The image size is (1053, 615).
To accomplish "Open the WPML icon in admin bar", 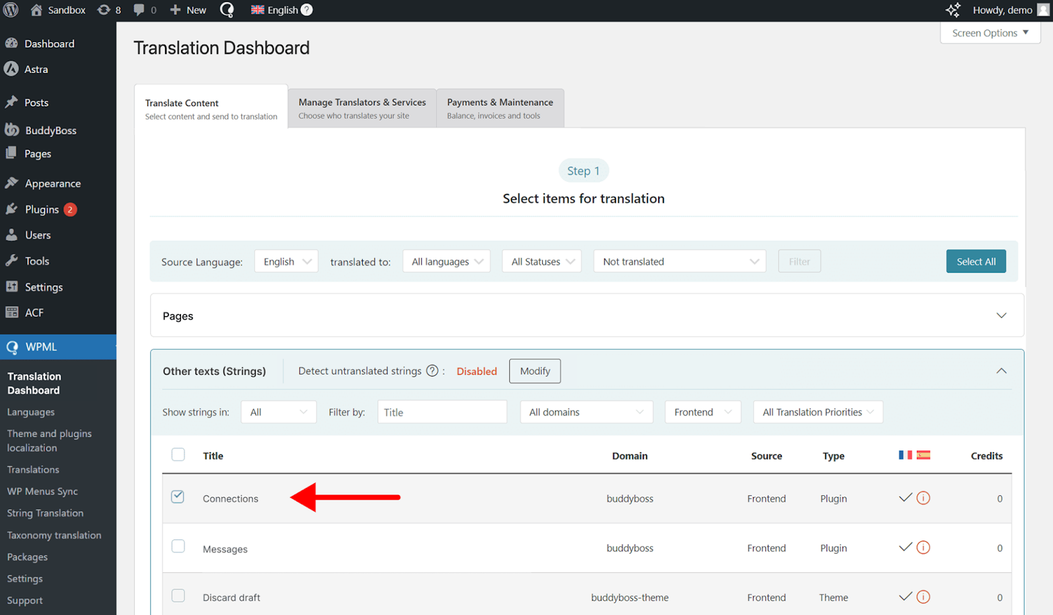I will pos(227,10).
